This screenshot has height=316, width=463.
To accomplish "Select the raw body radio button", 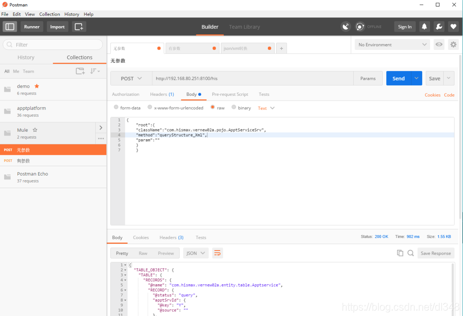I will click(x=213, y=107).
